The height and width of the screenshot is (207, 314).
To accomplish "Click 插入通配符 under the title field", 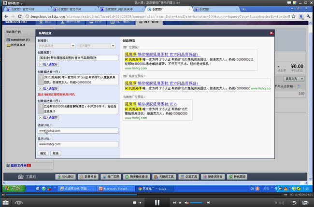I will pyautogui.click(x=48, y=64).
